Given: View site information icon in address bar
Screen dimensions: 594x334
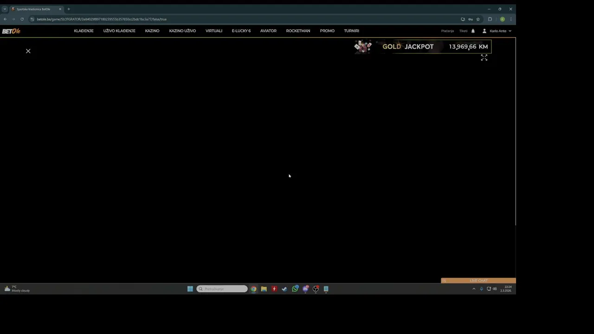Looking at the screenshot, I should click(x=32, y=19).
